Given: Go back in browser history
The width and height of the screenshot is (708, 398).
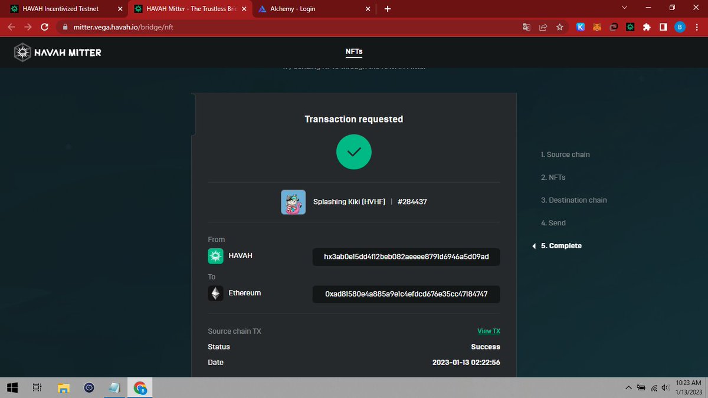Looking at the screenshot, I should (11, 27).
